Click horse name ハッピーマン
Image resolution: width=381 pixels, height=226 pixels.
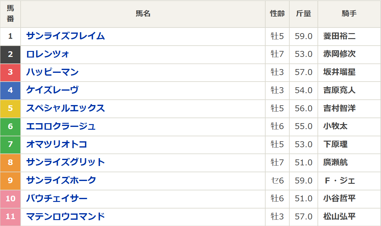click(52, 72)
